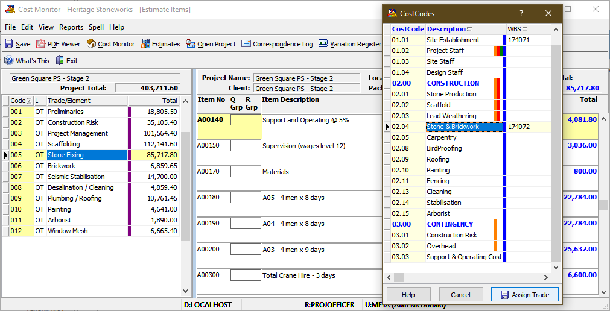Click the Trade/Element column header
This screenshot has width=610, height=311.
(86, 101)
